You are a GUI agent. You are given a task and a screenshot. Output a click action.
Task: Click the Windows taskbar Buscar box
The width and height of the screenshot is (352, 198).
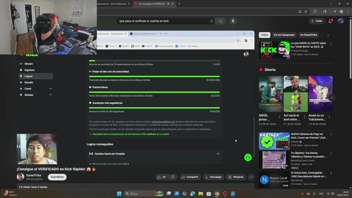144,194
